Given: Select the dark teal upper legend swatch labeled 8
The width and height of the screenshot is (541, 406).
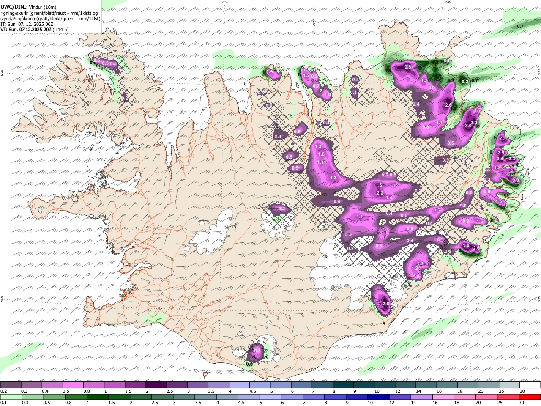Looking at the screenshot, I should [342, 385].
